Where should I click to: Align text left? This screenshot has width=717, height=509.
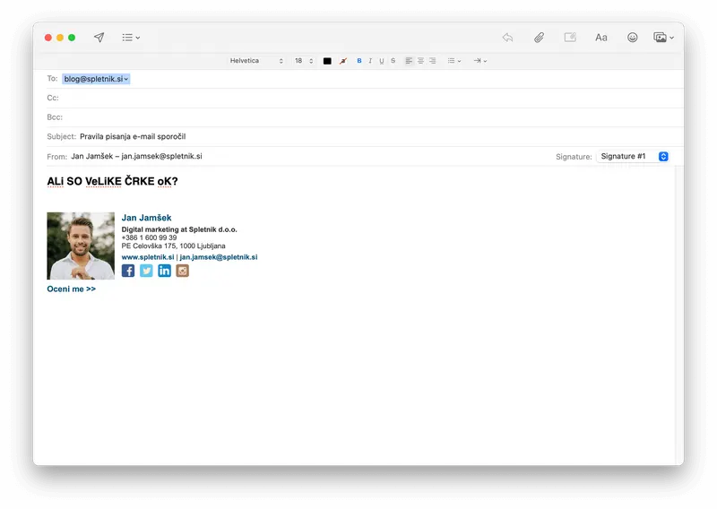pos(409,61)
